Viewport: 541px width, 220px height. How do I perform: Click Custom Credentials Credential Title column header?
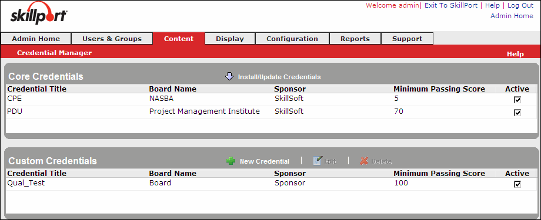(x=36, y=174)
